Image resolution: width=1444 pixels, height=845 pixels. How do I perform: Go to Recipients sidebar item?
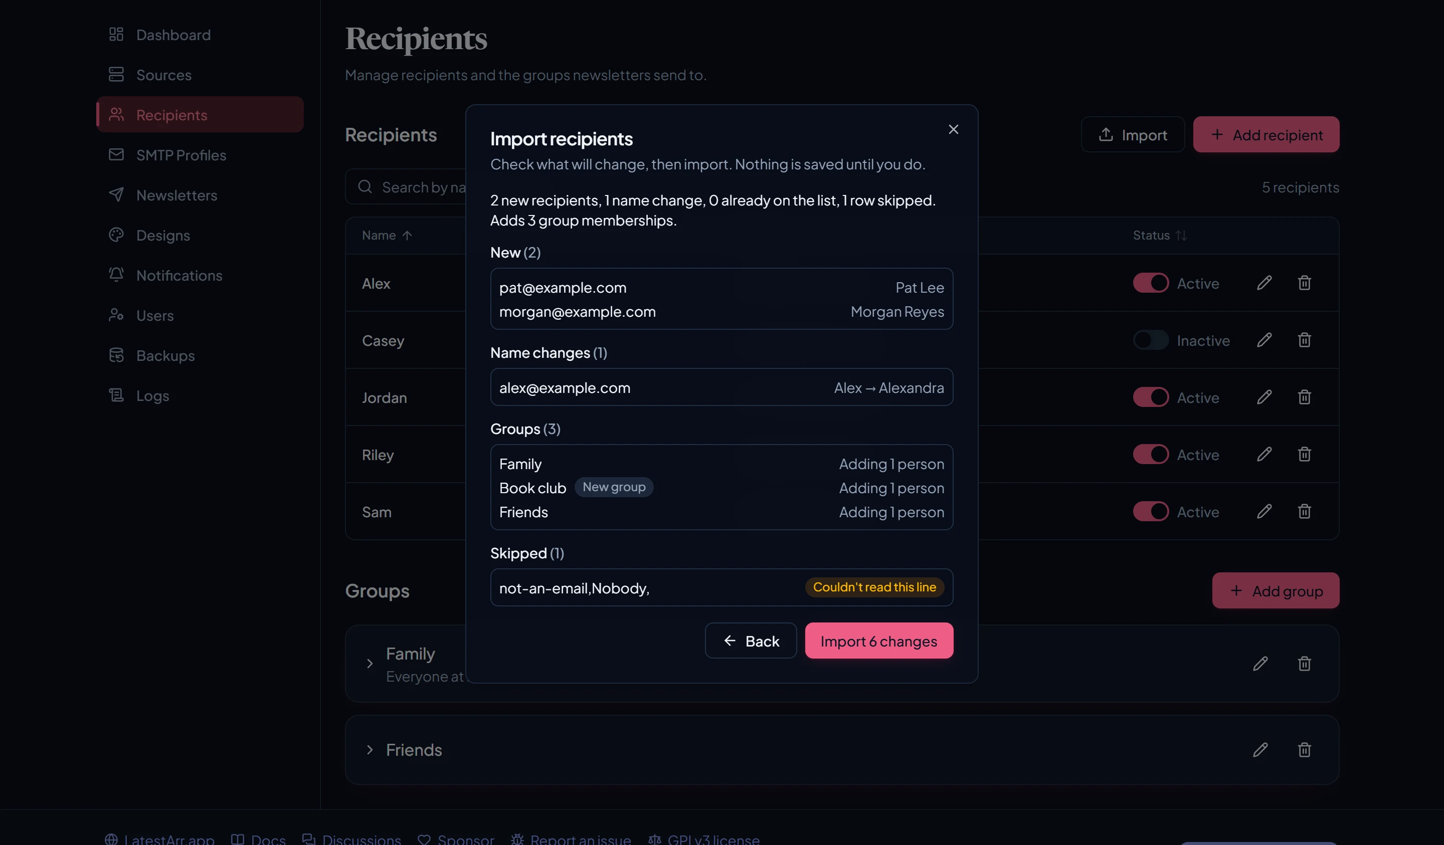[x=200, y=115]
